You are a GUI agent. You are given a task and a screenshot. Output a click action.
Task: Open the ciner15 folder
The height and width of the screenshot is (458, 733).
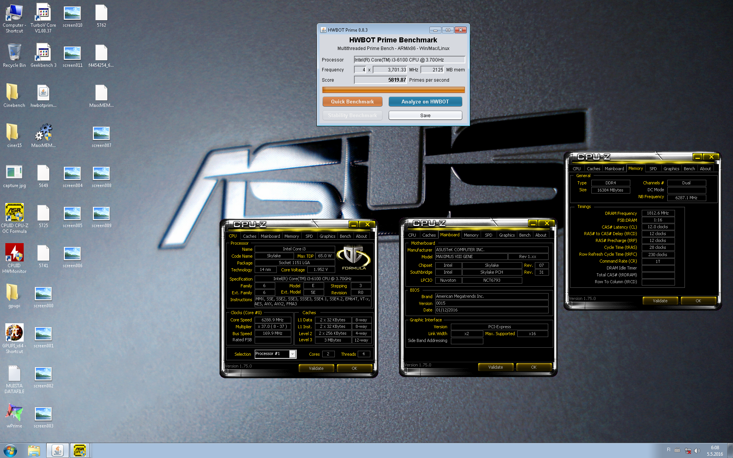tap(14, 135)
